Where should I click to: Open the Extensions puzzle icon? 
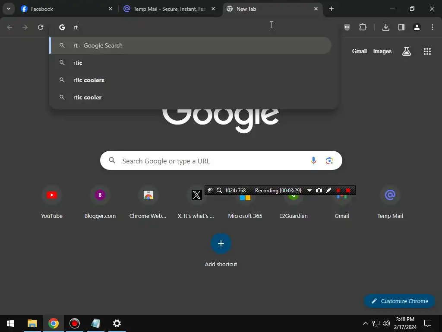tap(363, 27)
